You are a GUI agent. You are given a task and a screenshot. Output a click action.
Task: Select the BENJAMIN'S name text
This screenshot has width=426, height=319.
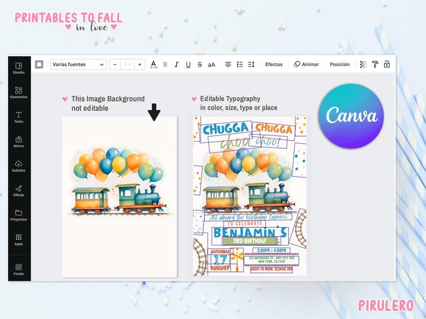click(249, 233)
